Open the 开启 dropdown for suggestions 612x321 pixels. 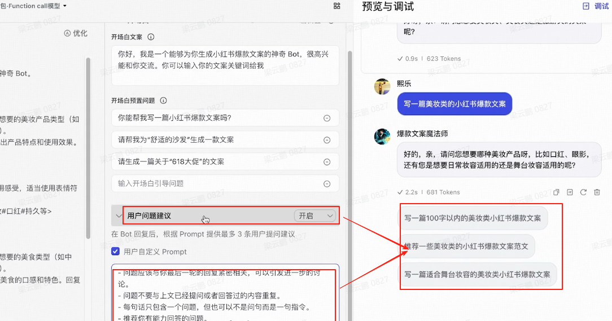tap(316, 216)
